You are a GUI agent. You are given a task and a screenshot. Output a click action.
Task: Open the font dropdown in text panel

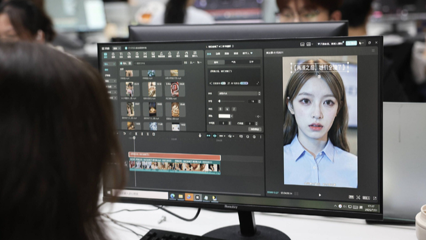coord(239,93)
